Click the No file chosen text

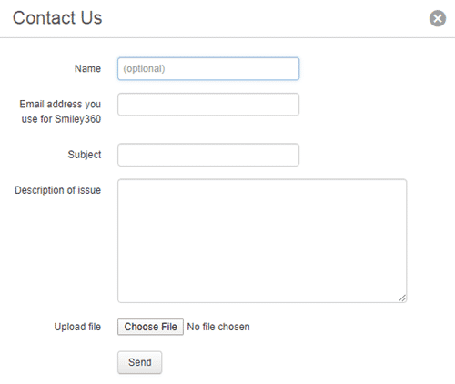coord(218,327)
